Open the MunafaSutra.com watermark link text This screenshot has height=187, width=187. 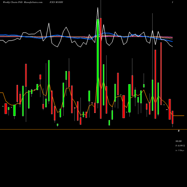tap(33, 2)
